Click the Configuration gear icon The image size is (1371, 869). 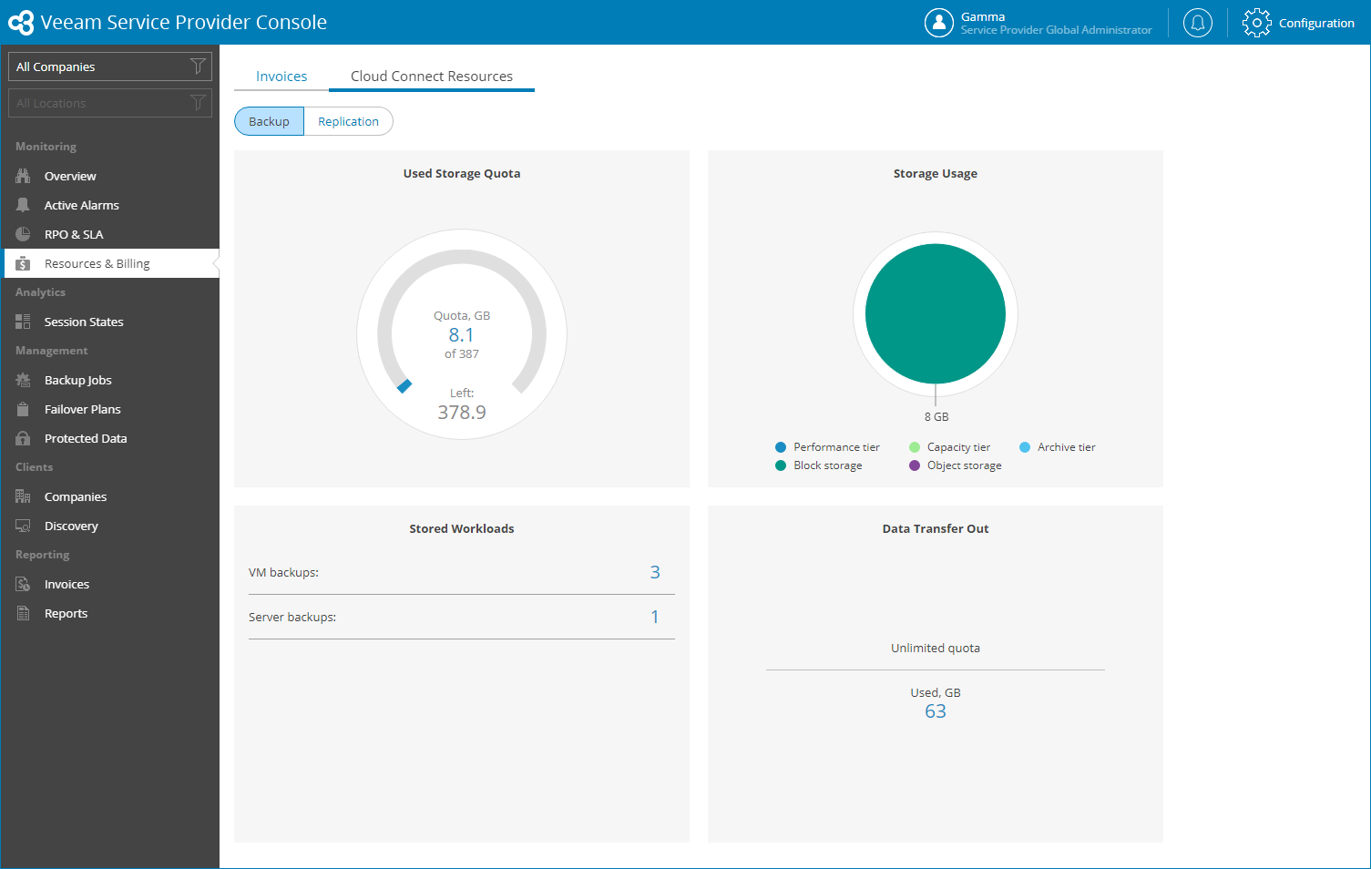coord(1256,23)
